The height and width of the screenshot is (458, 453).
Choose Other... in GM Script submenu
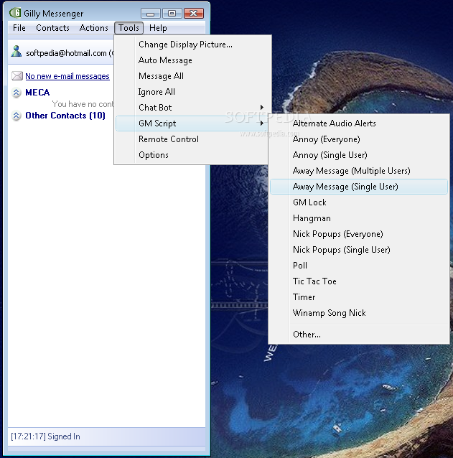point(359,334)
